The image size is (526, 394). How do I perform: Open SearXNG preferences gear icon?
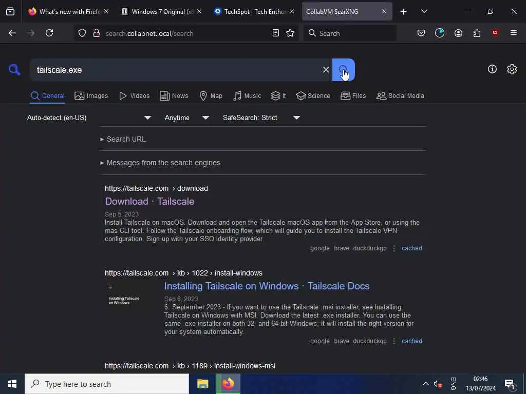[512, 69]
